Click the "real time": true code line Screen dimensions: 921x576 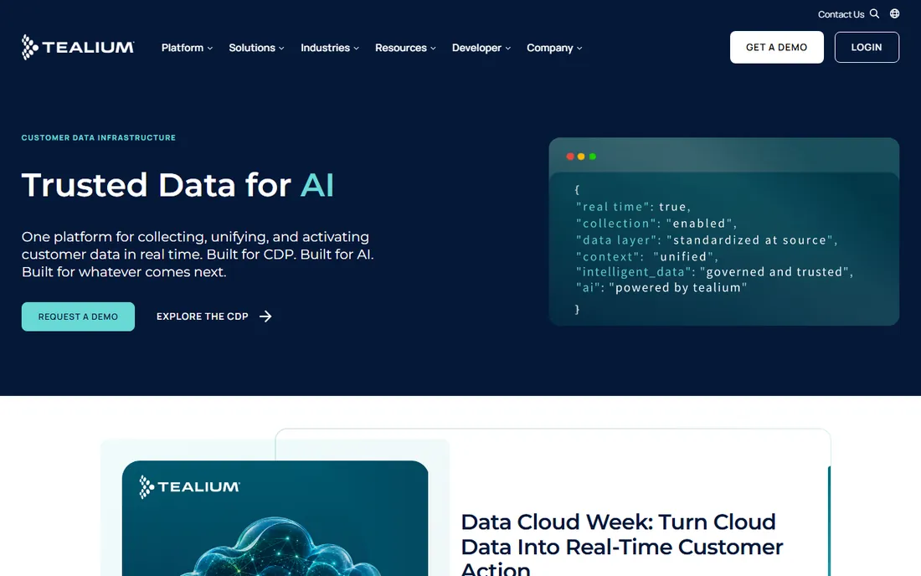click(633, 207)
